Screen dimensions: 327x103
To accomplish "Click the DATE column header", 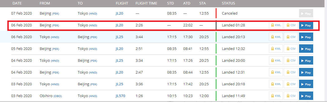I will [x=17, y=3].
